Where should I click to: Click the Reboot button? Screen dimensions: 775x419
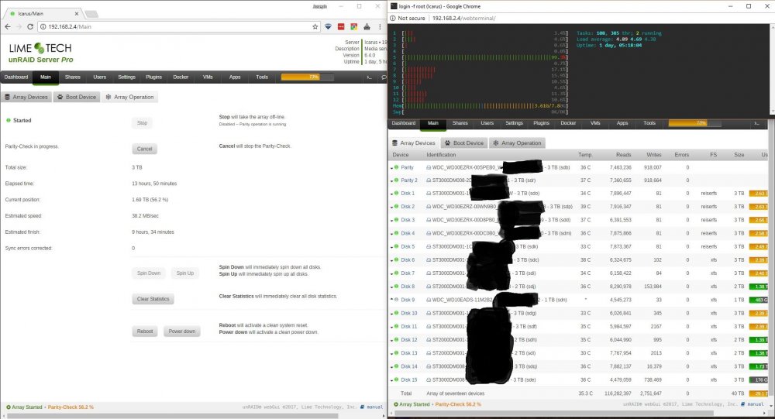click(145, 331)
